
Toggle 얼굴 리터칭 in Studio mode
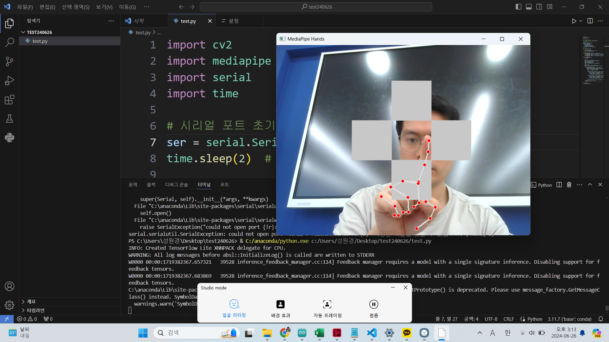[234, 308]
